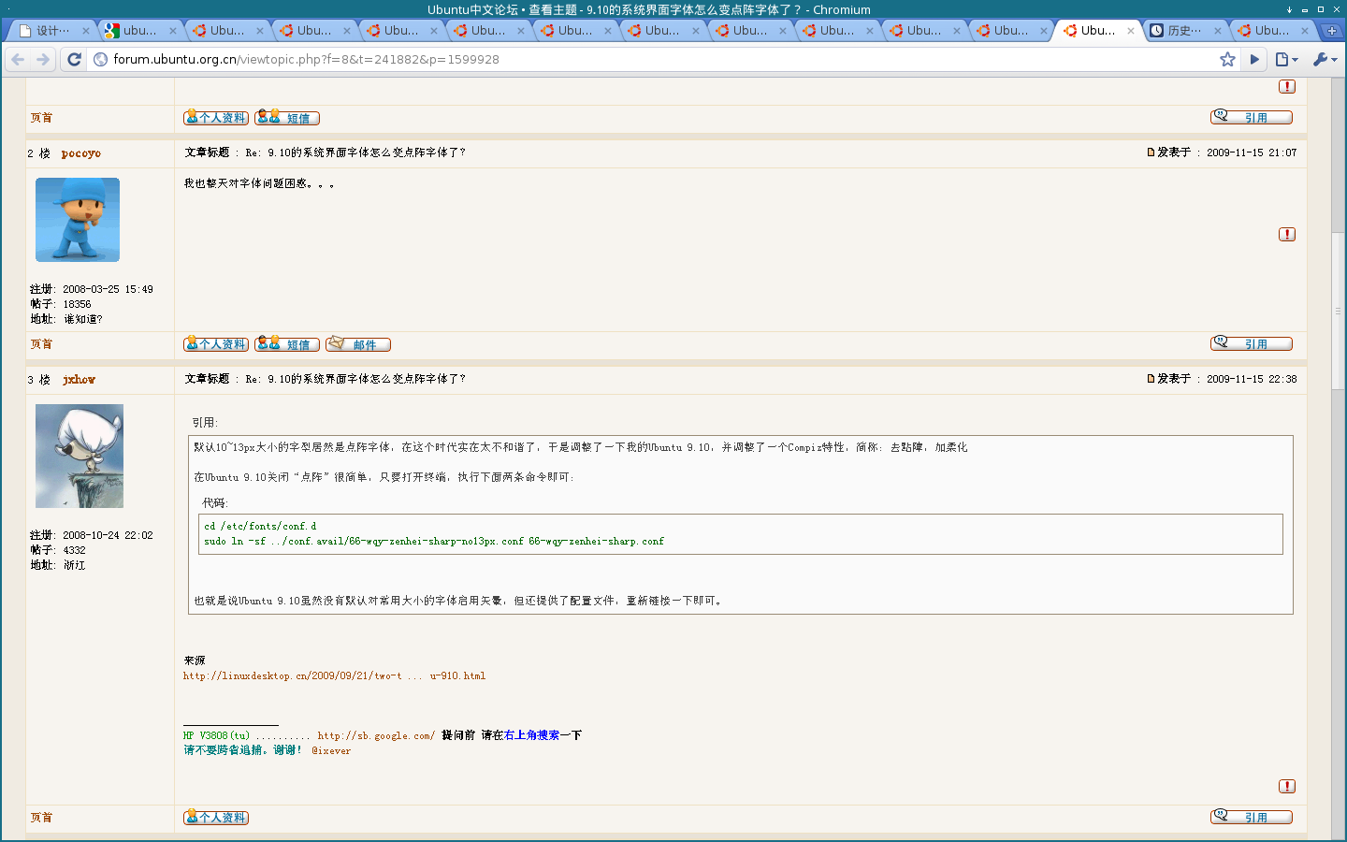Viewport: 1347px width, 842px height.
Task: Click jxhow's post count 4332
Action: [x=75, y=550]
